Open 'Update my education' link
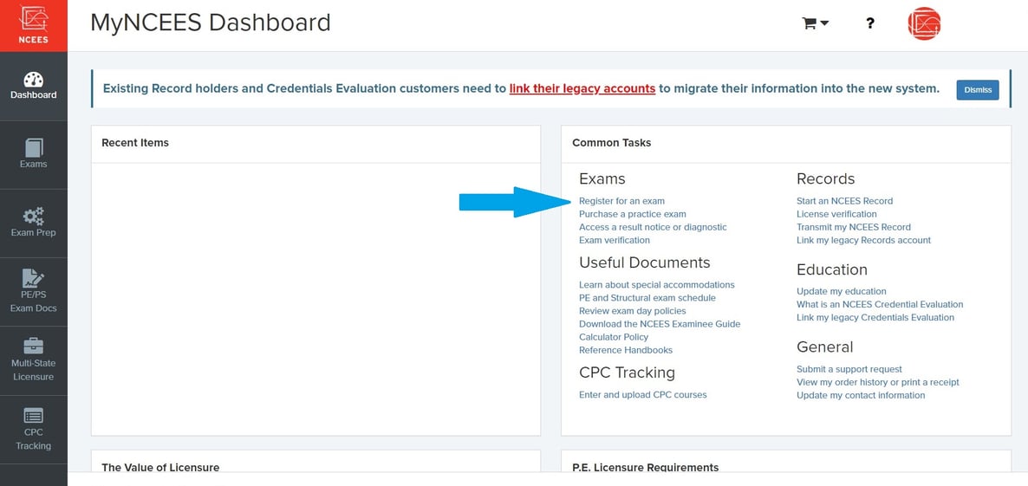 [x=841, y=291]
